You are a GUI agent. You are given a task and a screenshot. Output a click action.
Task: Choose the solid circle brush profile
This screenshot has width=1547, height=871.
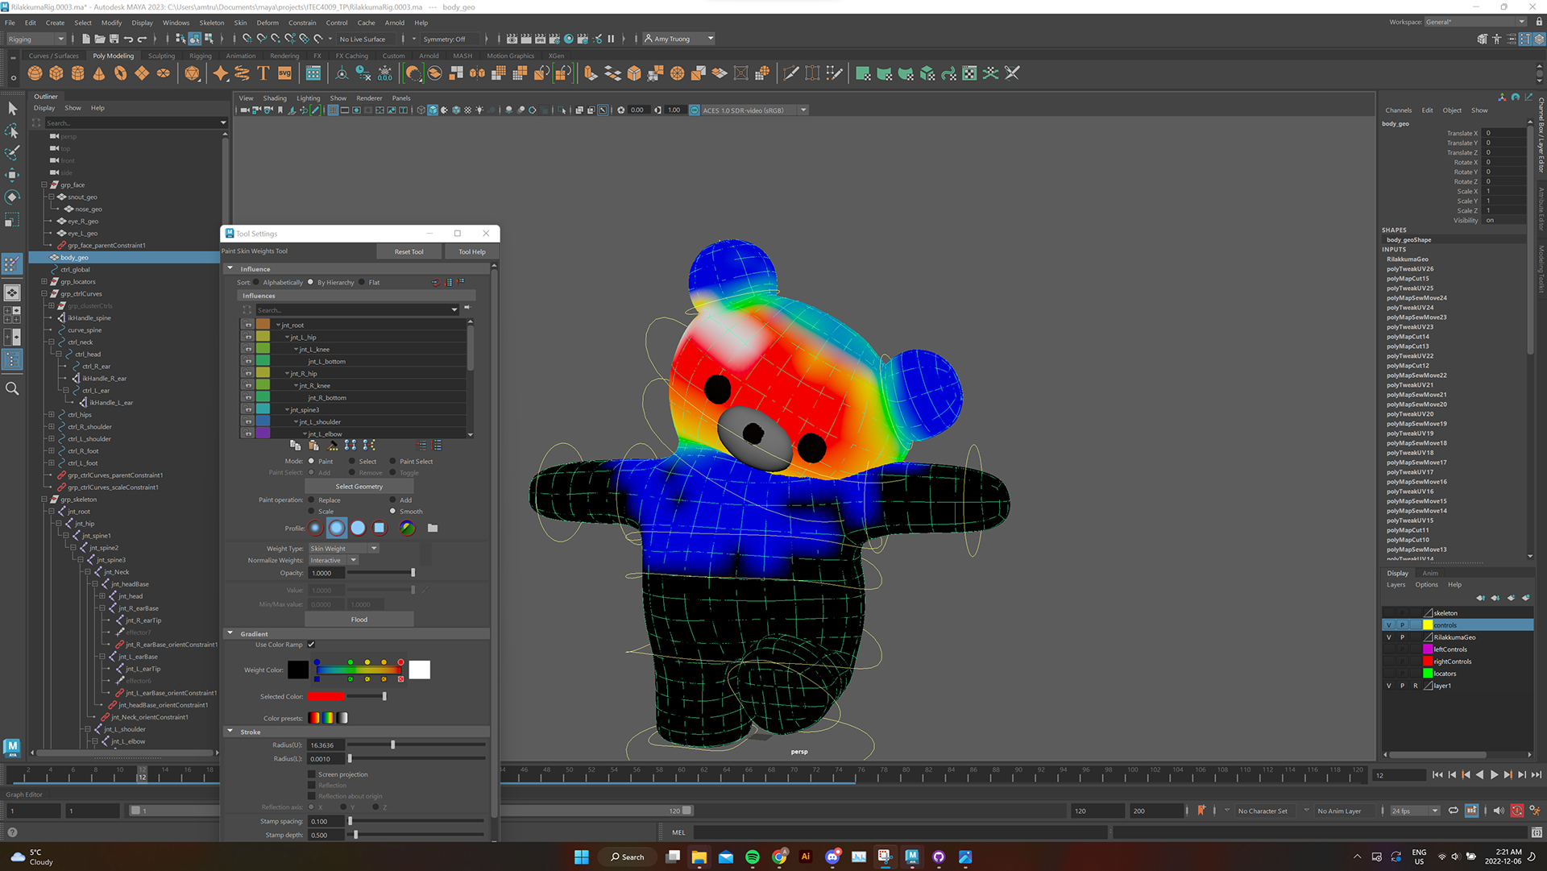(358, 529)
